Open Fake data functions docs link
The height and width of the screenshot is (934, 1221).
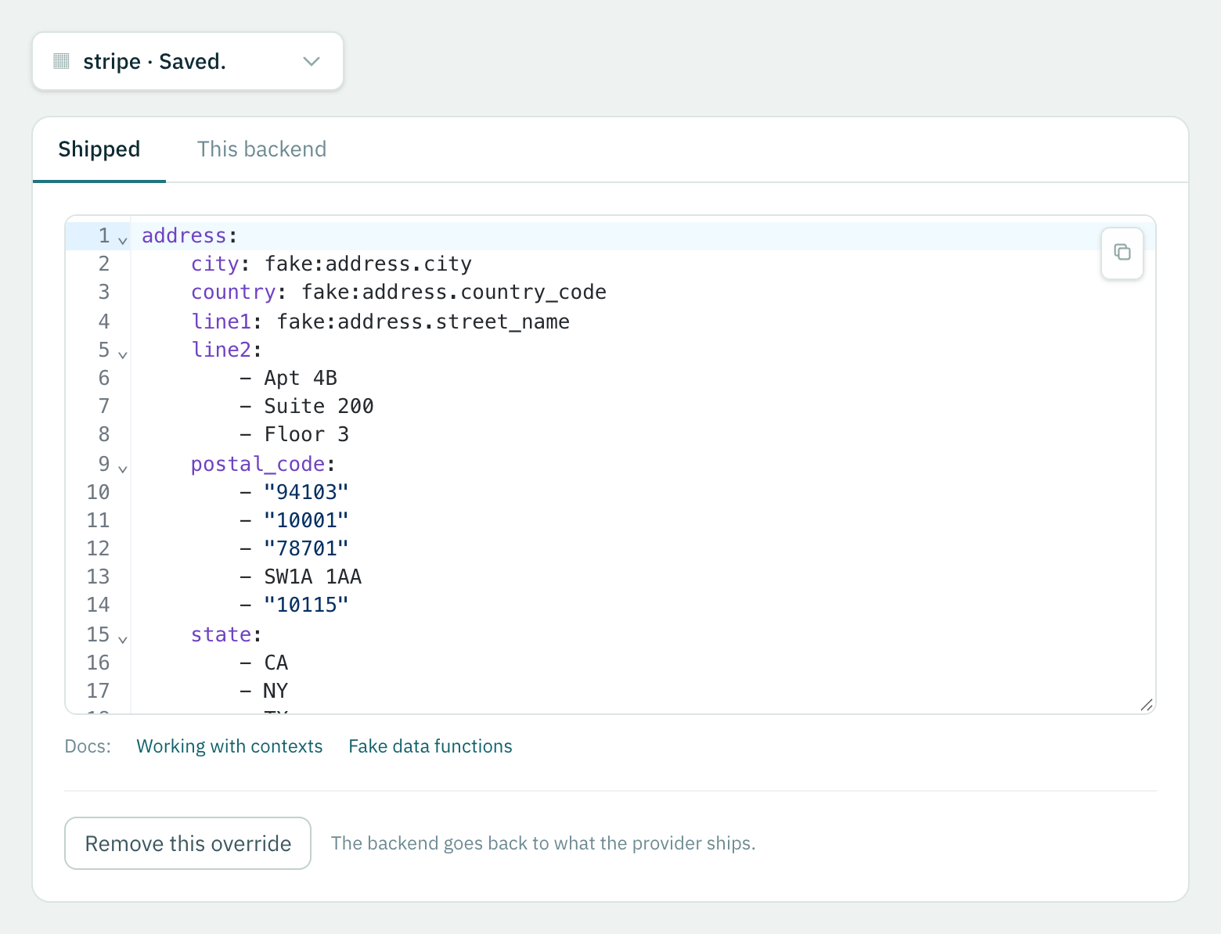click(430, 746)
